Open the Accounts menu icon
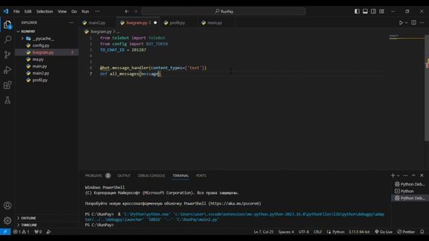The image size is (429, 241). (7, 206)
